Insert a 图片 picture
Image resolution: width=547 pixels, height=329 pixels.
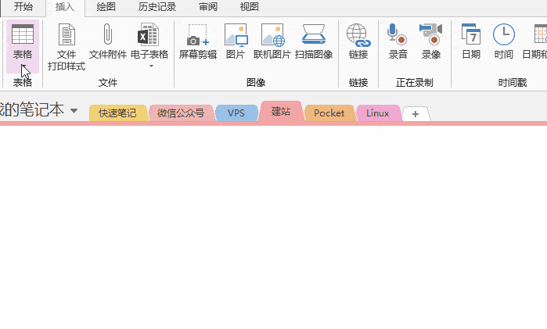pos(236,41)
